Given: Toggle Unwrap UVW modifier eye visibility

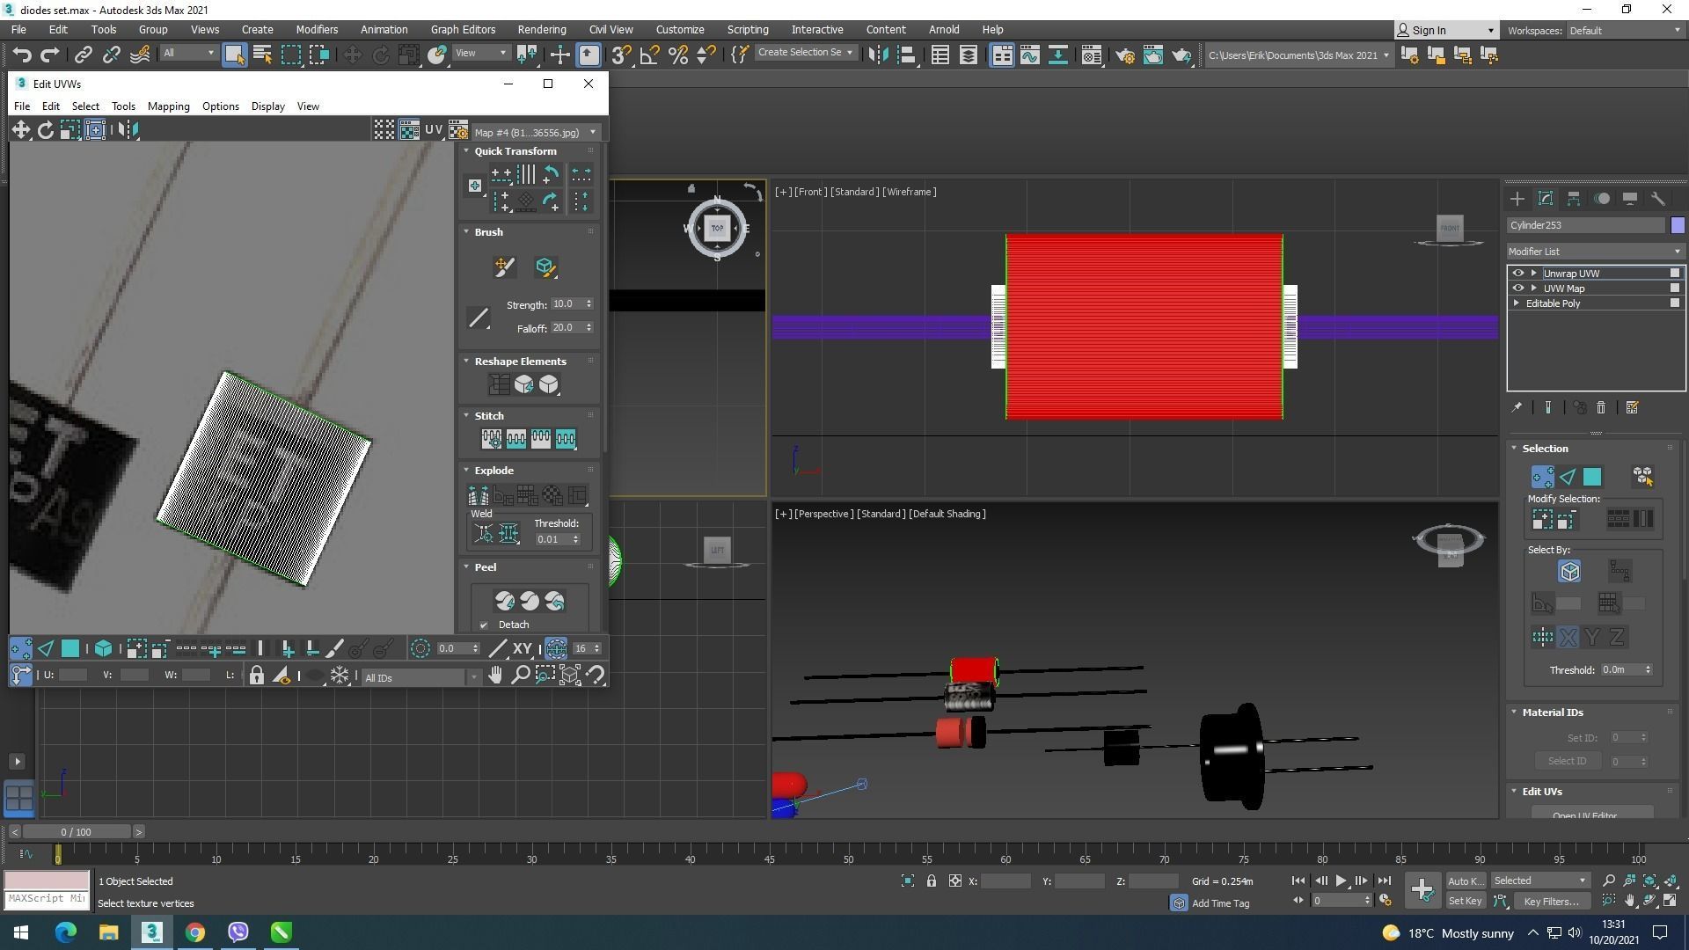Looking at the screenshot, I should click(x=1517, y=274).
